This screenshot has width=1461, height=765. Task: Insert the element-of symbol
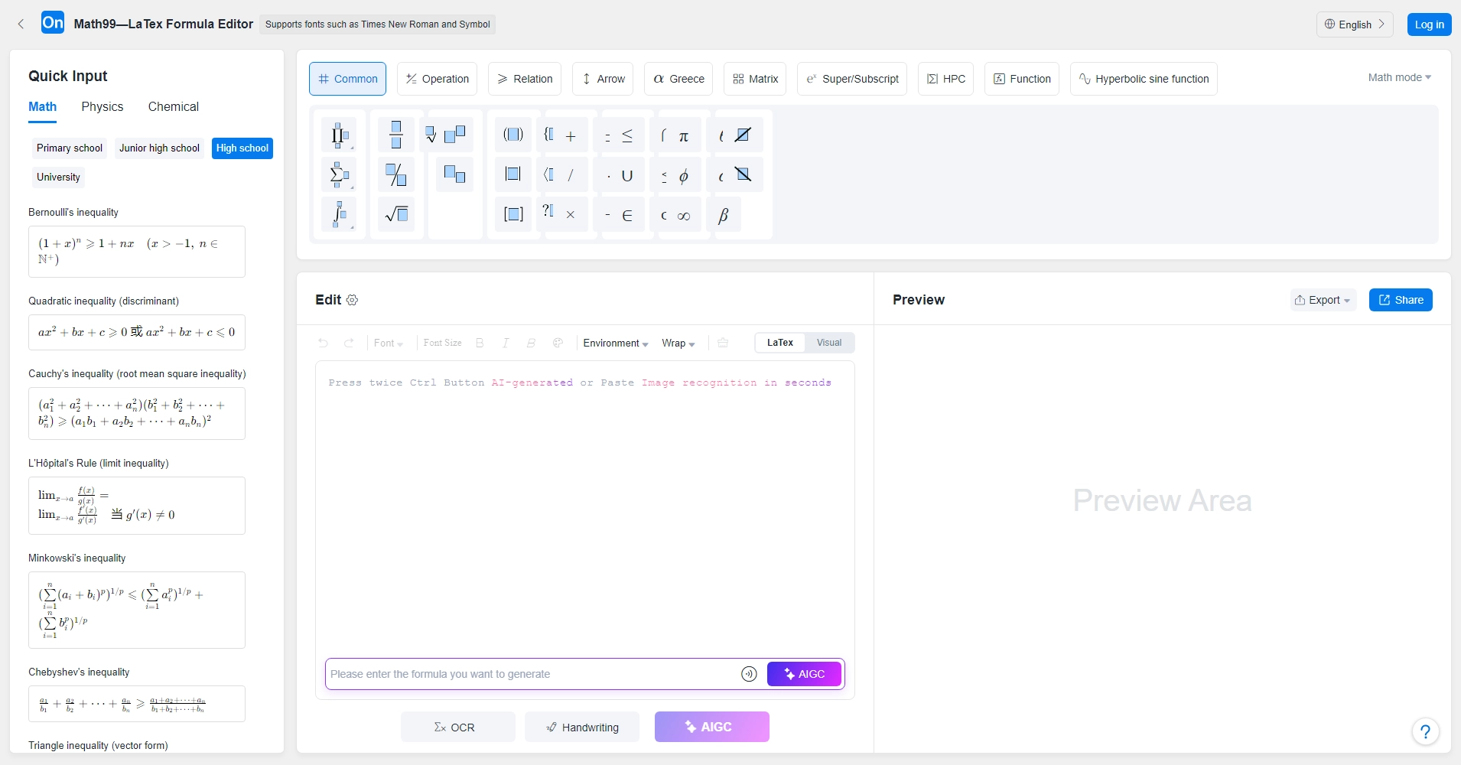[627, 216]
